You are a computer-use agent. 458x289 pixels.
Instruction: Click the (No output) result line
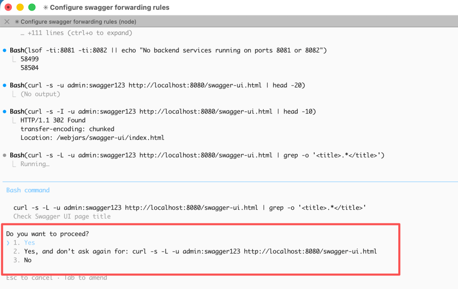pyautogui.click(x=40, y=94)
